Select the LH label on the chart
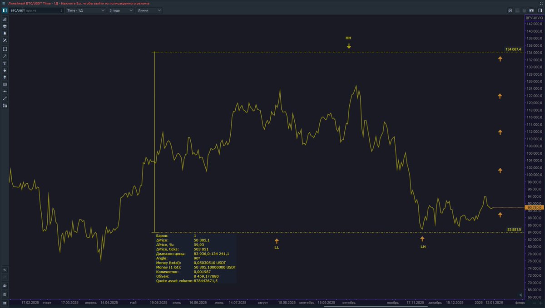Viewport: 545px width, 308px height. pos(422,247)
